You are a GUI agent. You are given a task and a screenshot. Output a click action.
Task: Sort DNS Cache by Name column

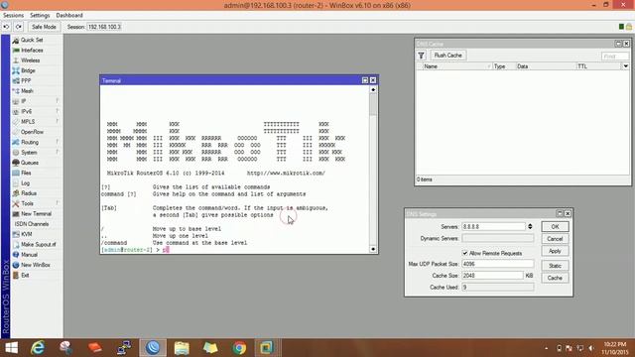point(457,66)
